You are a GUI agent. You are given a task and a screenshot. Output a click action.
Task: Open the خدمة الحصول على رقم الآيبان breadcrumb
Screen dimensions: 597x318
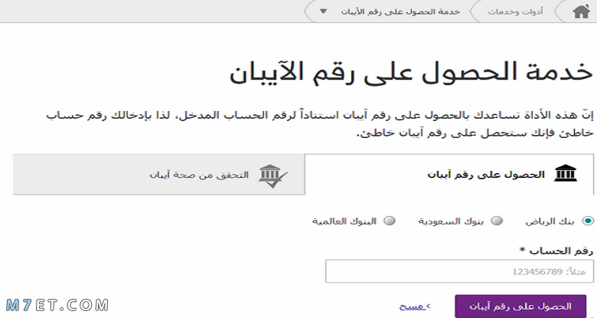[400, 11]
